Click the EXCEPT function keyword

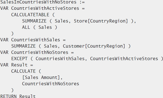19,59
